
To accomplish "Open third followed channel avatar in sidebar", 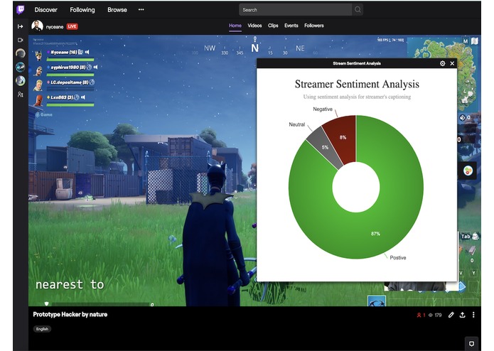I will (x=21, y=80).
